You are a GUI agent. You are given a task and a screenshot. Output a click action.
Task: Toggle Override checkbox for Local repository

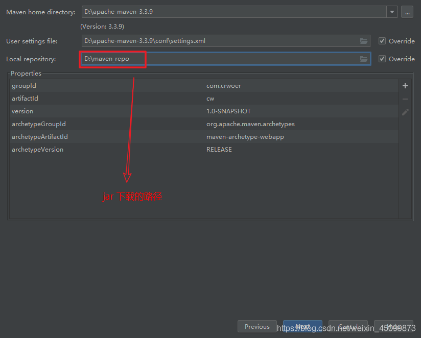(x=382, y=59)
